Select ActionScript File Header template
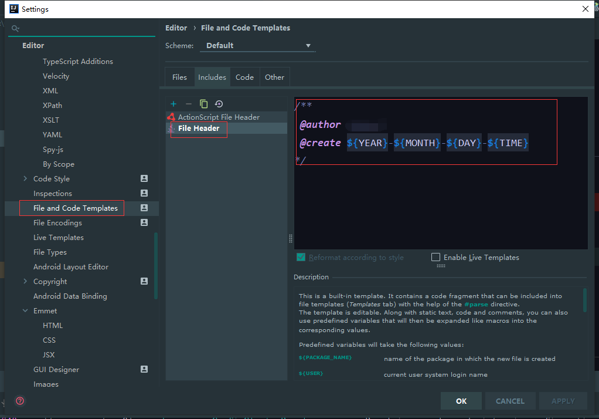The height and width of the screenshot is (419, 599). click(x=226, y=117)
